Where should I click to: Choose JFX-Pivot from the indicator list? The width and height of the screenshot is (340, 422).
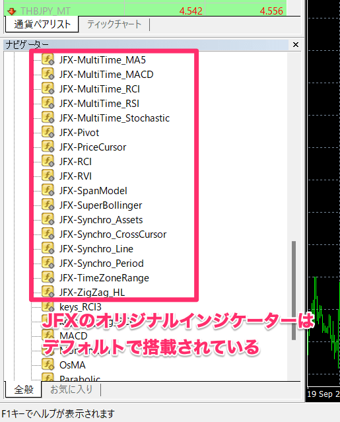(79, 133)
